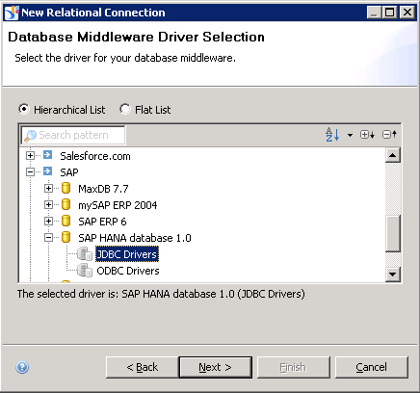Click the help question mark icon
Screen dimensions: 420x393
[x=22, y=367]
